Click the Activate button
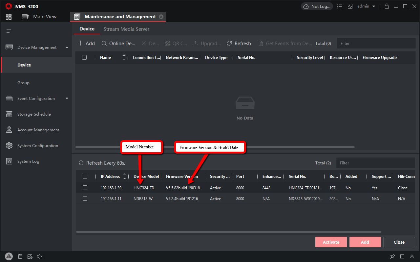The height and width of the screenshot is (262, 420). click(331, 242)
